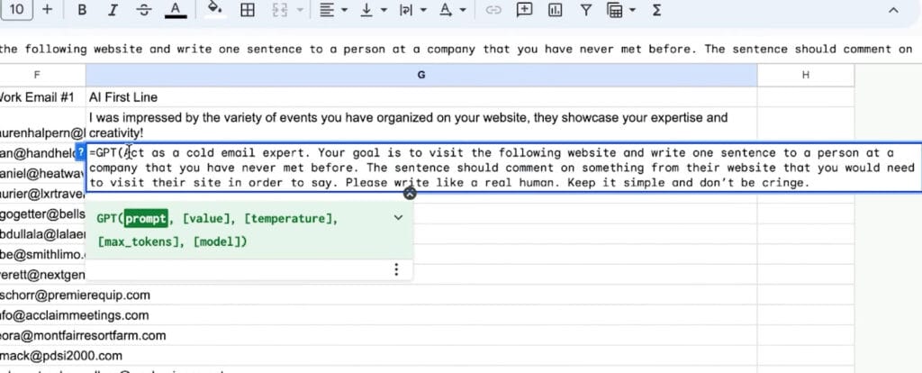
Task: Select cell starting 'I was impressed by'
Action: [421, 125]
